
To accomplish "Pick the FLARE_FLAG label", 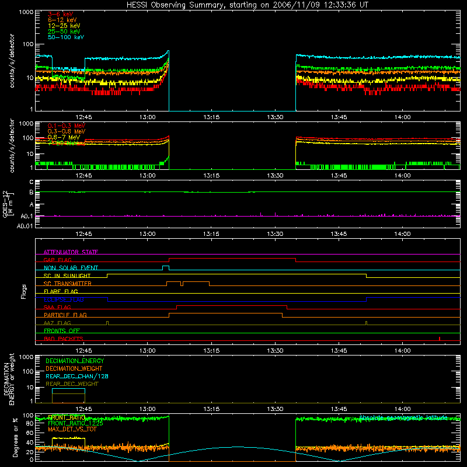I will tap(61, 291).
